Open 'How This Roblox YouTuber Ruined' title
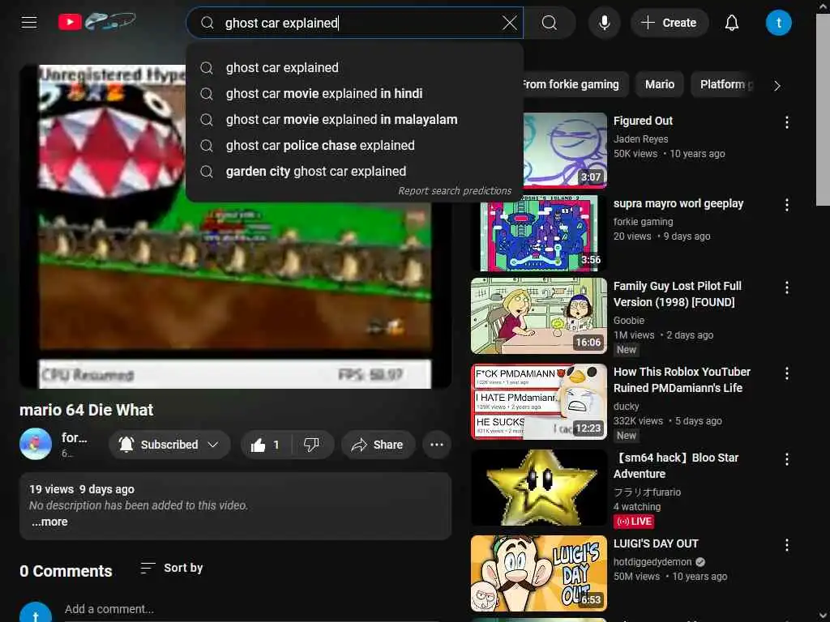Image resolution: width=830 pixels, height=622 pixels. pyautogui.click(x=682, y=380)
